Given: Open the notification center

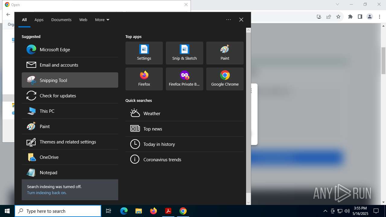Looking at the screenshot, I should pyautogui.click(x=376, y=211).
